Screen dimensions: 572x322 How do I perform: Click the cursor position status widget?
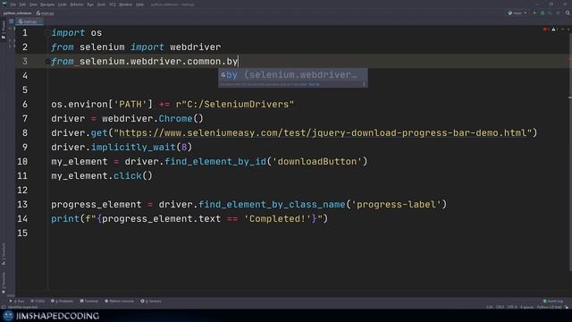tap(489, 307)
